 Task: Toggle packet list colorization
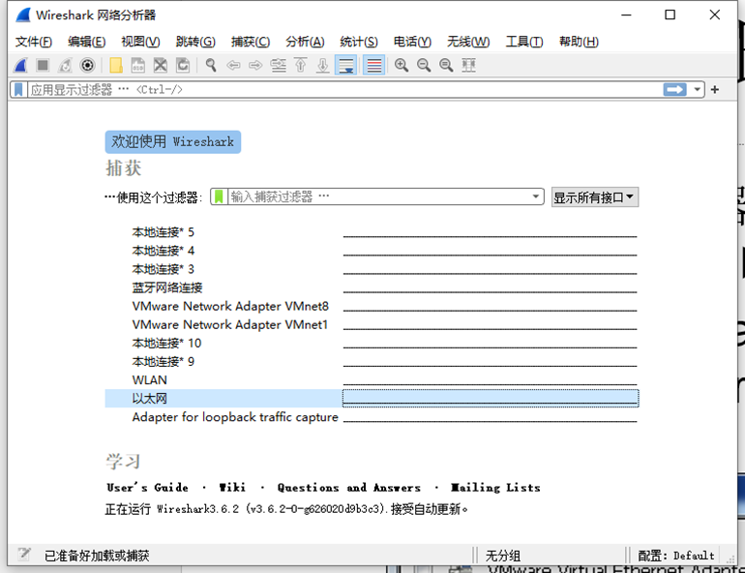pyautogui.click(x=373, y=65)
